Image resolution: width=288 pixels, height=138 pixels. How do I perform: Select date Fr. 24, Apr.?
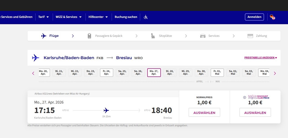pos(107,73)
